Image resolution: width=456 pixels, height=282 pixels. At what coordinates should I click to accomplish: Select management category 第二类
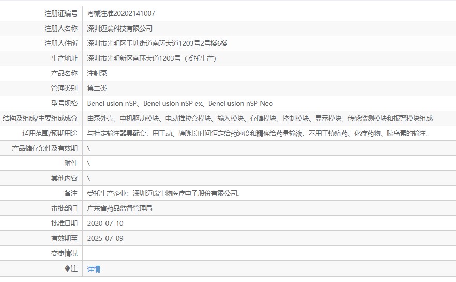[97, 89]
